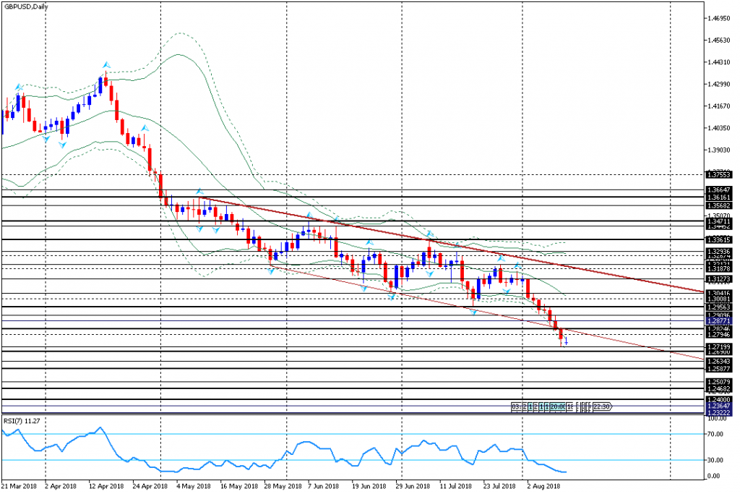
Task: Select the 22:30 event marker flag
Action: [603, 406]
